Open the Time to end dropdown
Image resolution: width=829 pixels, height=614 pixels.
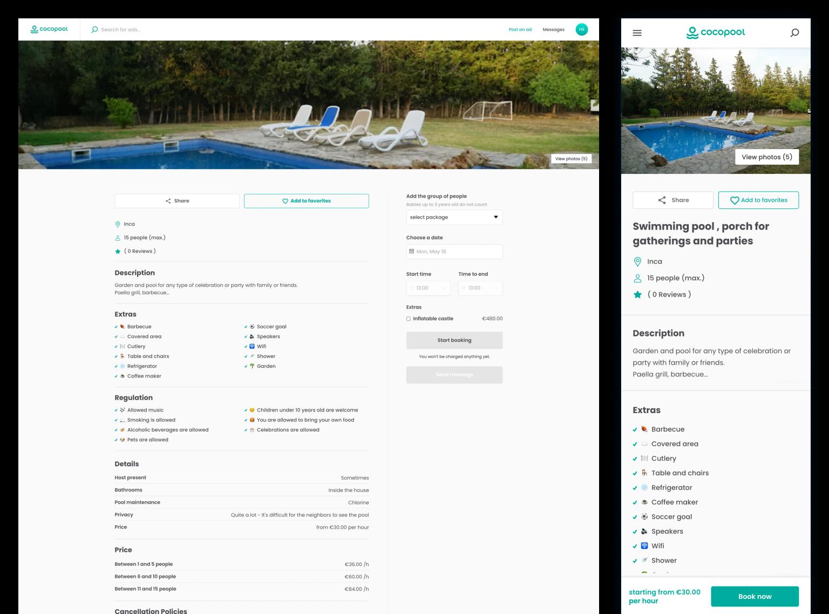coord(480,288)
